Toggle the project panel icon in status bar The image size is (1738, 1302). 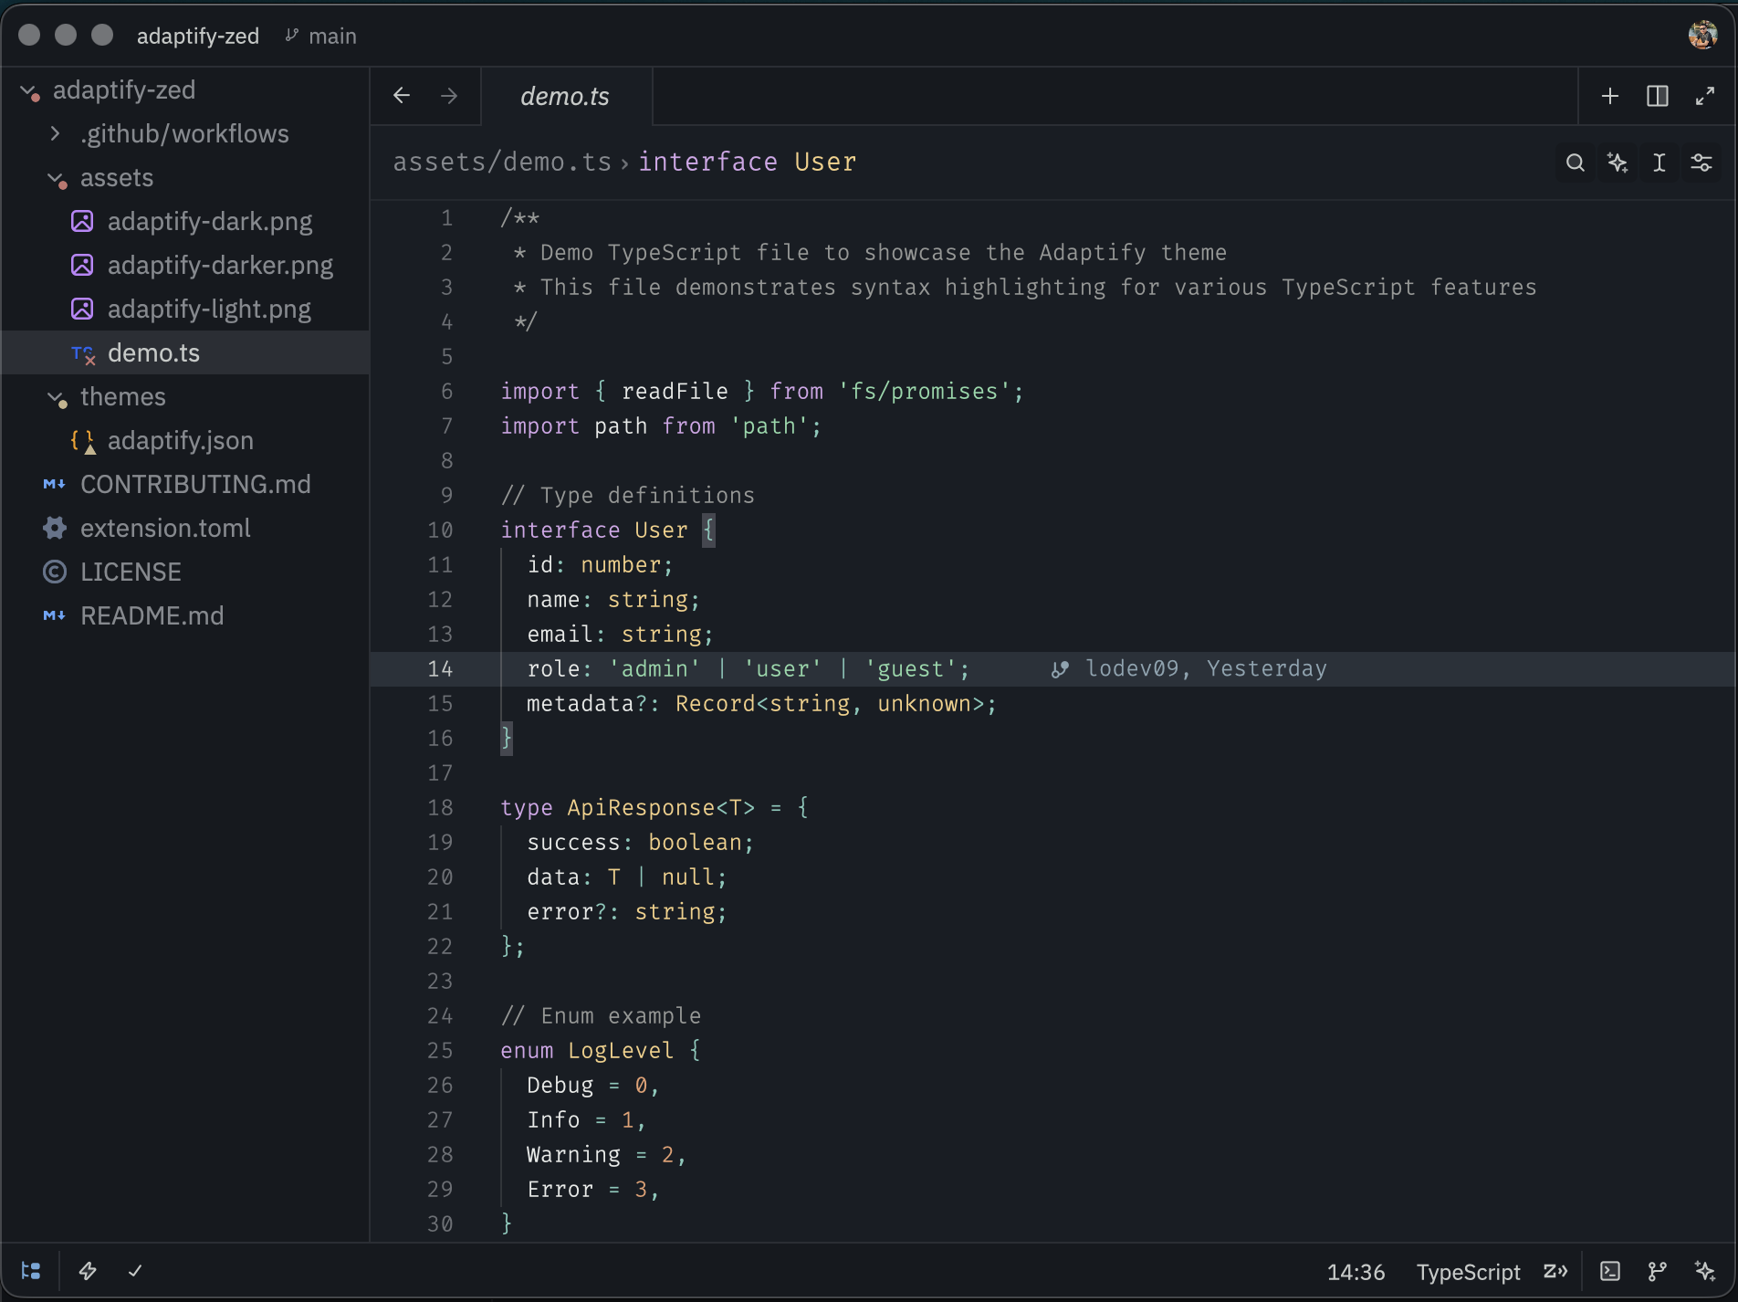pyautogui.click(x=31, y=1271)
